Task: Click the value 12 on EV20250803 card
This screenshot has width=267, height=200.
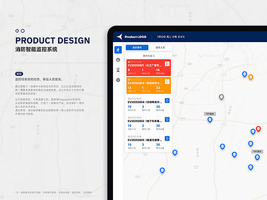Action: [x=129, y=88]
